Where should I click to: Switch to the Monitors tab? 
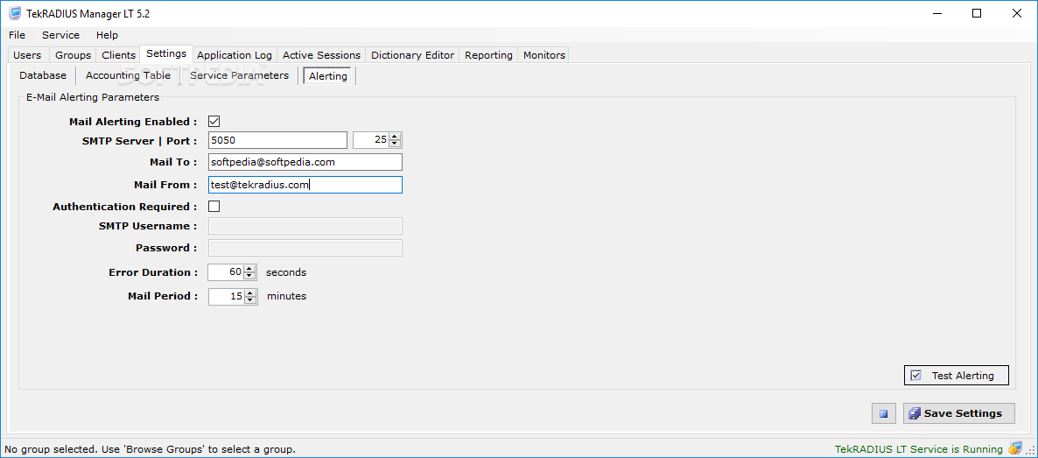(544, 55)
